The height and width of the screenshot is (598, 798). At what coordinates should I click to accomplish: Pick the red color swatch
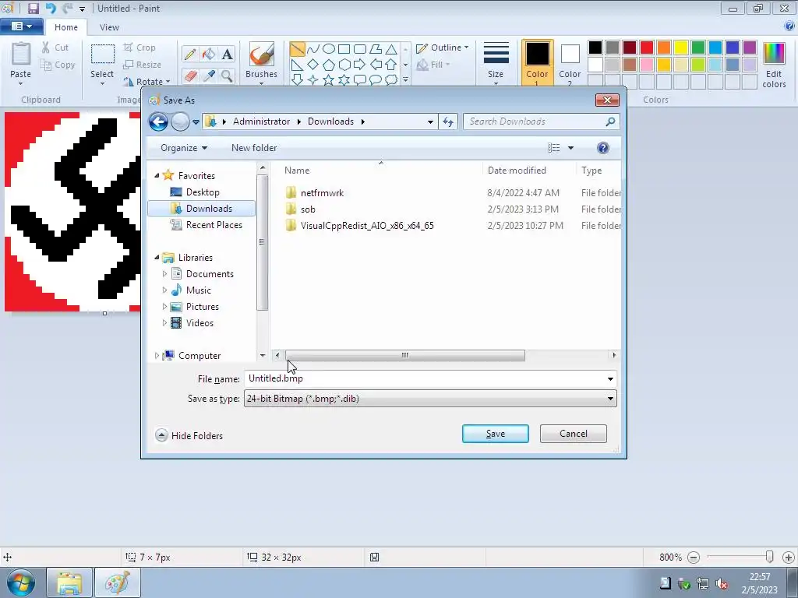click(x=647, y=47)
